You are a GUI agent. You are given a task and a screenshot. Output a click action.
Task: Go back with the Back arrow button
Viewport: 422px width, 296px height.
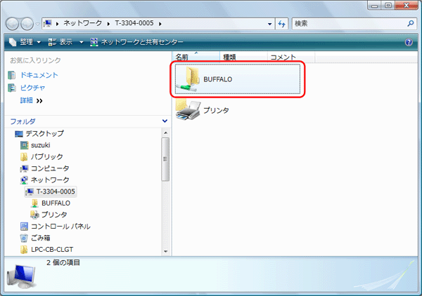[12, 24]
